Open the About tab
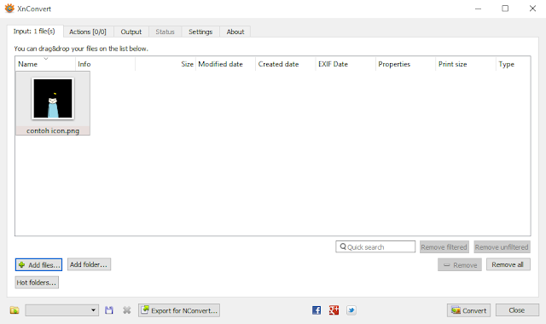The image size is (546, 324). [235, 32]
